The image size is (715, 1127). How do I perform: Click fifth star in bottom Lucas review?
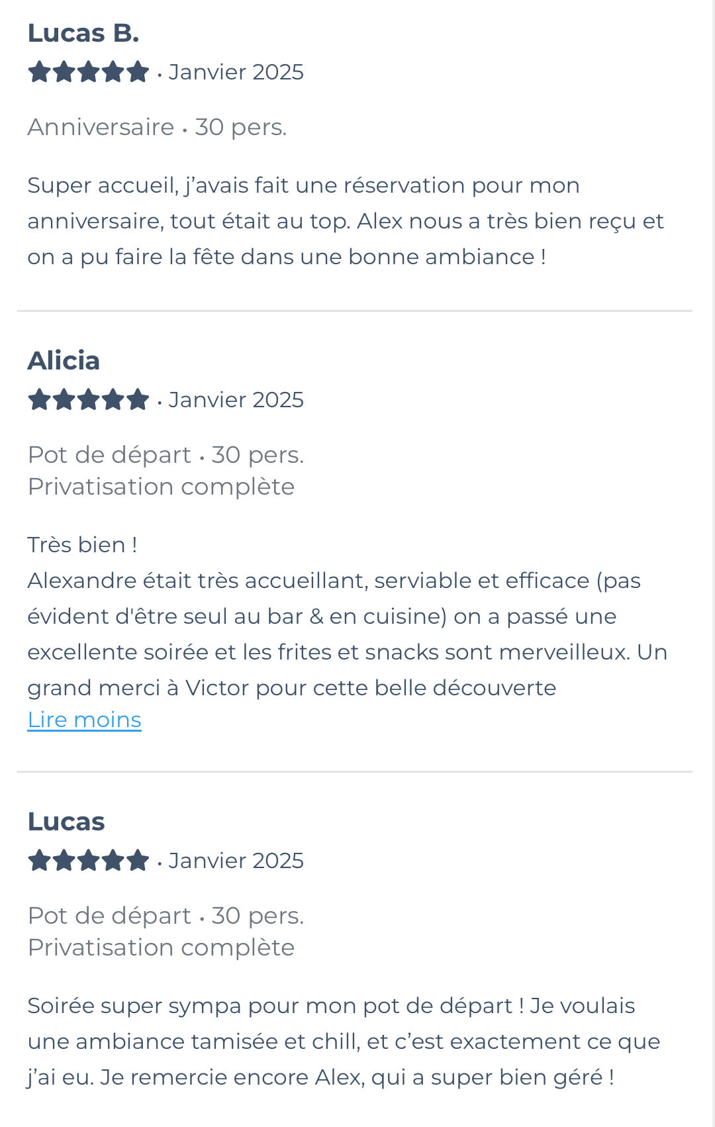point(138,860)
